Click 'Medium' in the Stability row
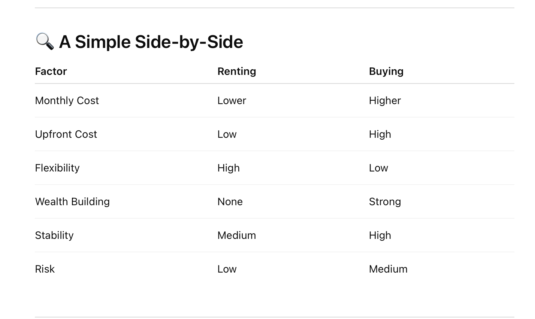This screenshot has width=535, height=319. 237,236
